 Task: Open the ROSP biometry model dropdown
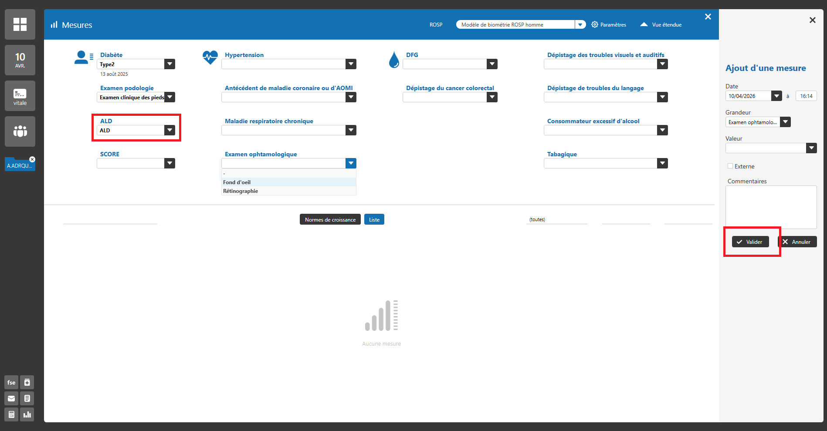point(580,25)
